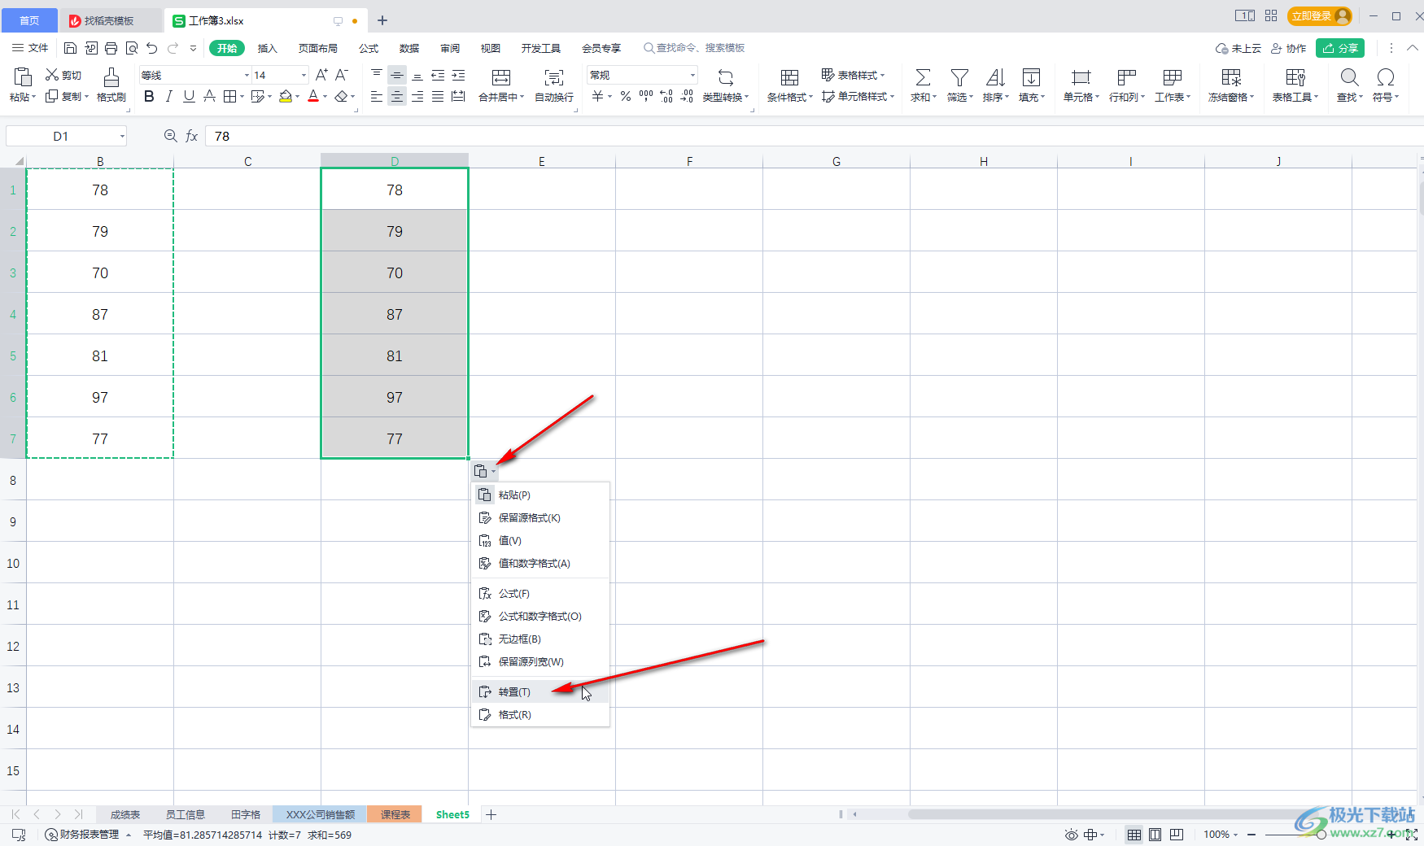Viewport: 1424px width, 846px height.
Task: Toggle italic formatting
Action: point(169,97)
